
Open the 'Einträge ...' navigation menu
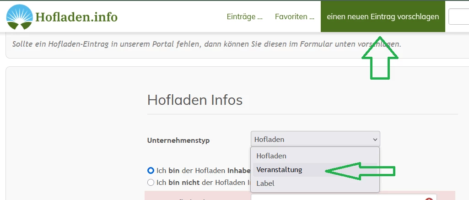pos(244,17)
